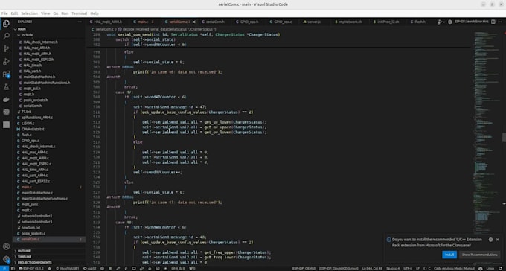Click the errors and warnings status counter

pyautogui.click(x=179, y=269)
